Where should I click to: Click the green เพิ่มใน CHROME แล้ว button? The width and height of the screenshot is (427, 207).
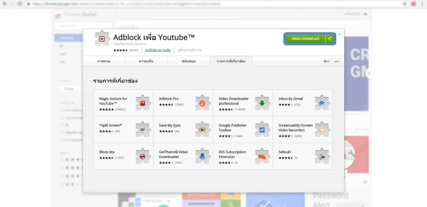point(305,39)
